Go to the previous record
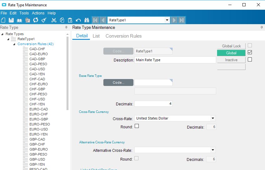Screen dimensions: 265x170 pos(103,20)
